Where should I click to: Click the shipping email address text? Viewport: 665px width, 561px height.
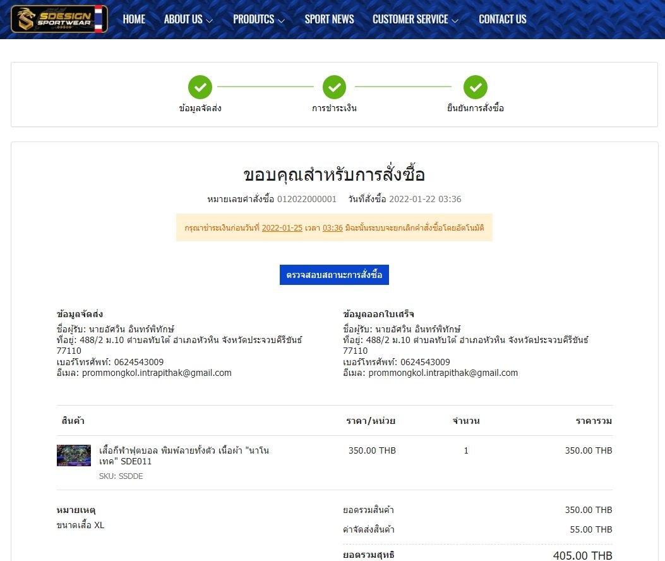pyautogui.click(x=157, y=373)
